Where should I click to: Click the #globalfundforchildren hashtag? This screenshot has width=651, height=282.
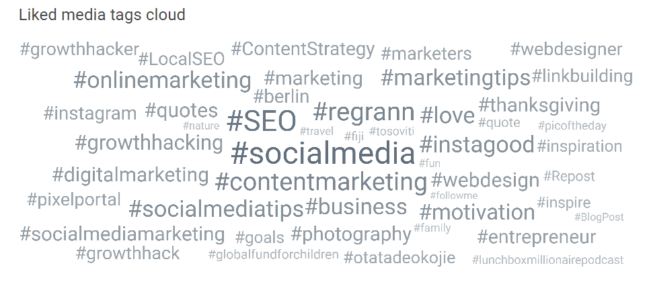pos(273,254)
